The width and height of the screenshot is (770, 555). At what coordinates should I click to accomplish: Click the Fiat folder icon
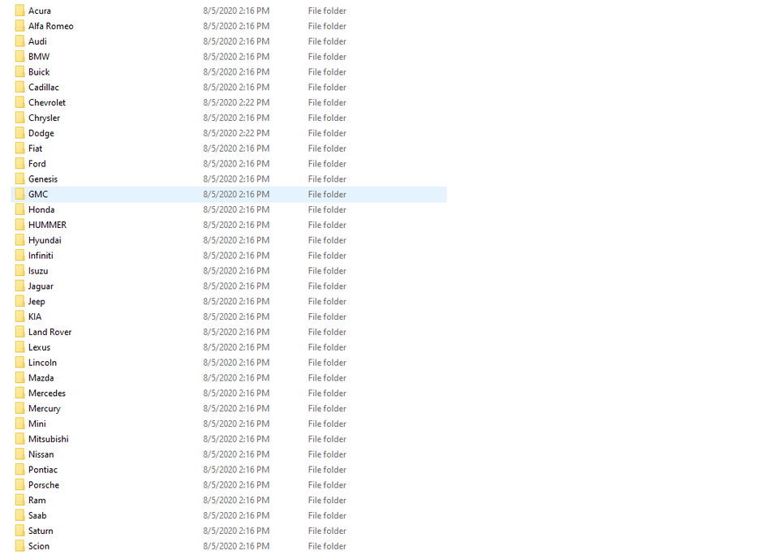coord(19,148)
